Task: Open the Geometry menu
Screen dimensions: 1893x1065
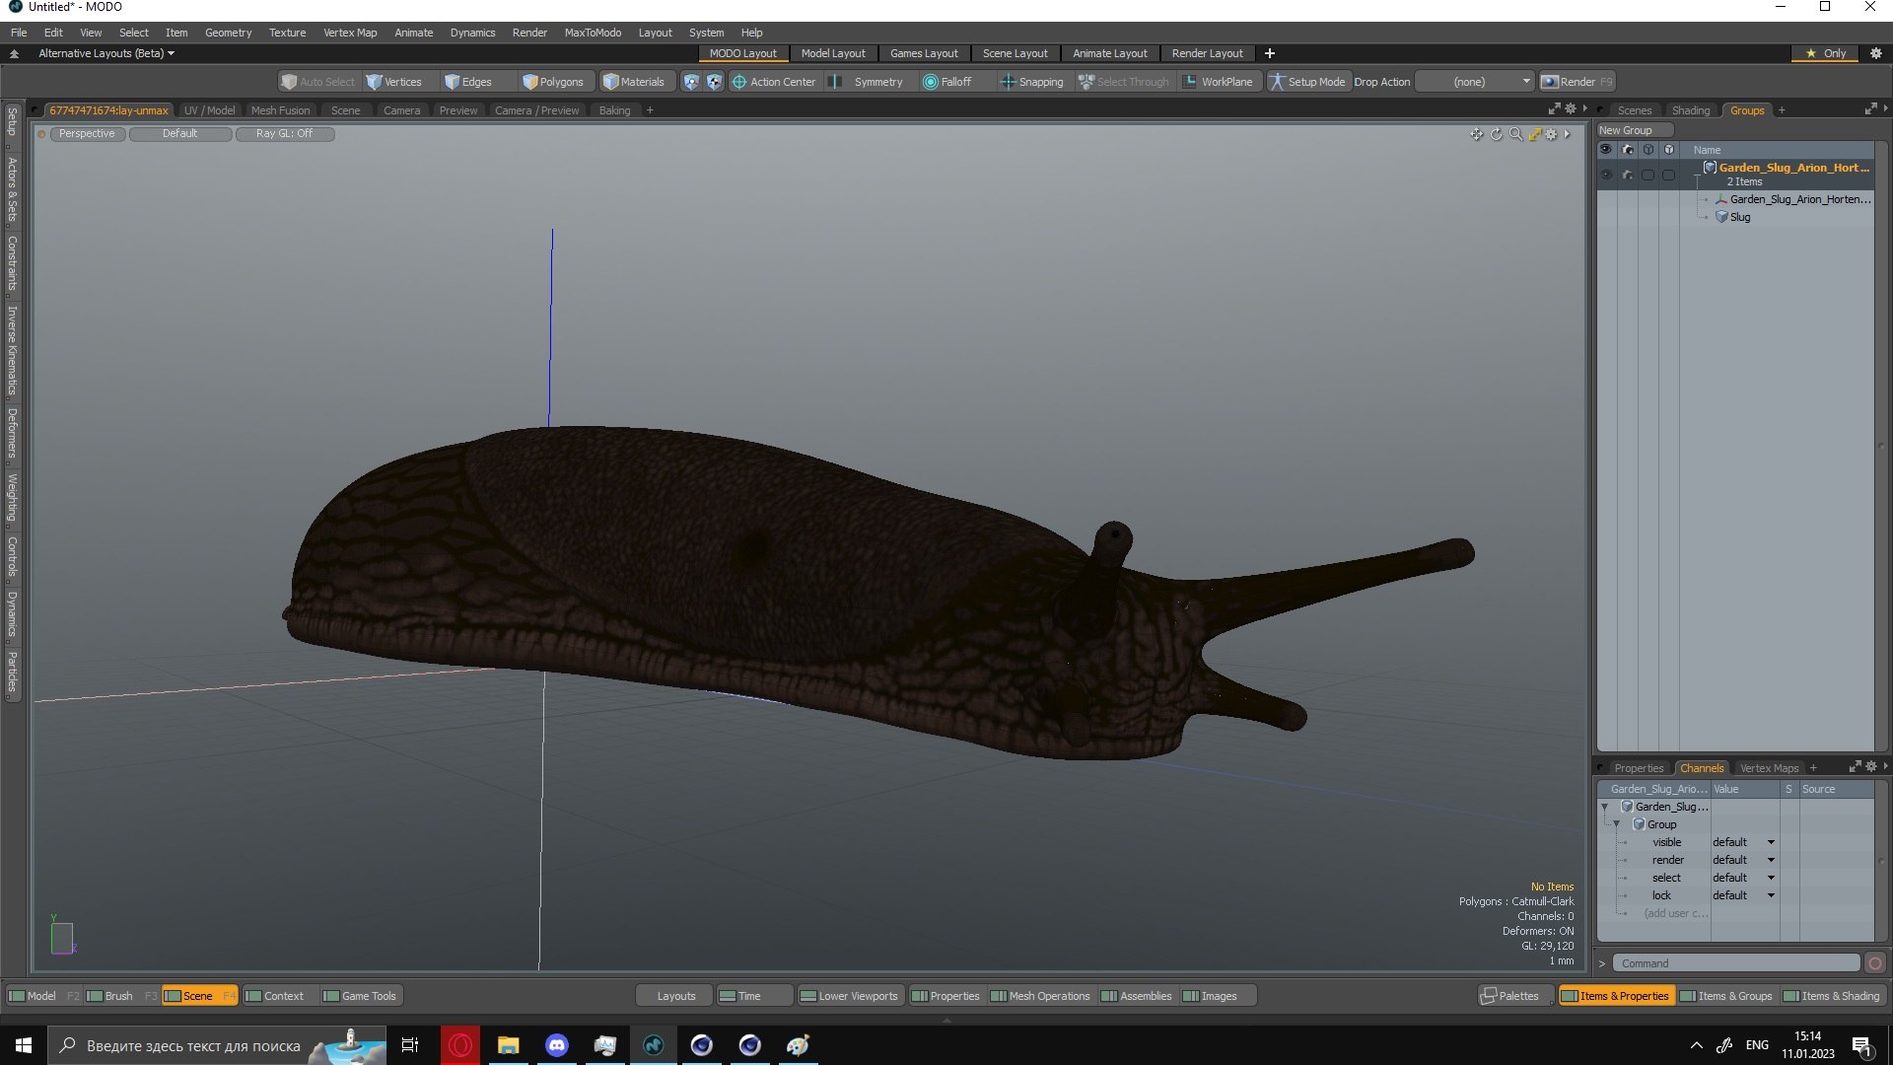Action: click(228, 33)
